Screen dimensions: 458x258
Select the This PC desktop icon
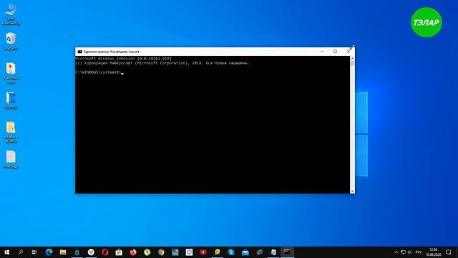click(11, 14)
